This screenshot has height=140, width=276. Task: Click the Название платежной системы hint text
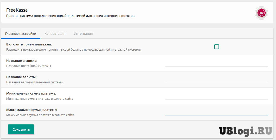tap(29, 66)
